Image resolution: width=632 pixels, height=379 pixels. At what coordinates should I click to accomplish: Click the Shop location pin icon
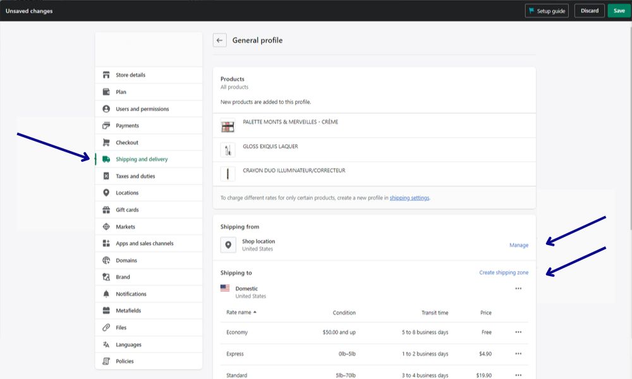[228, 245]
